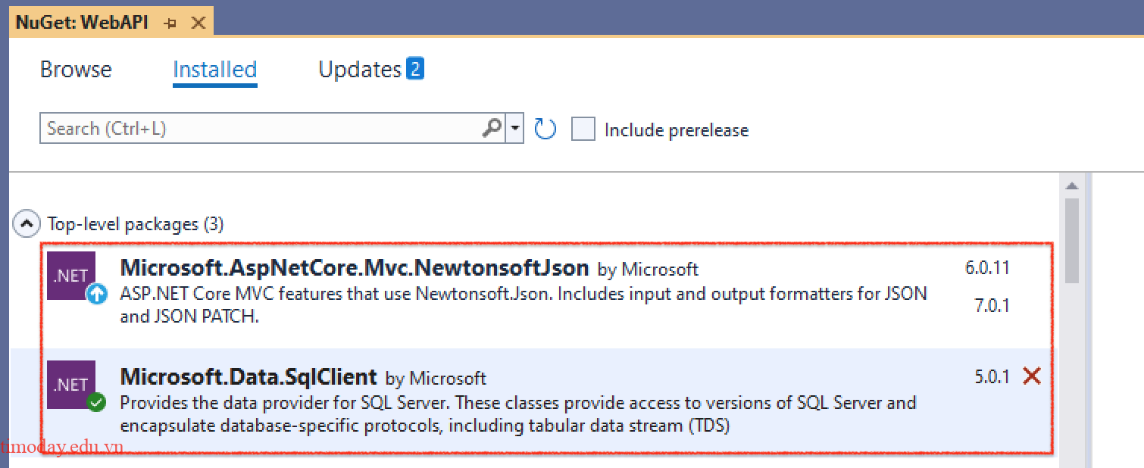1144x468 pixels.
Task: Select version 7.0.1 of NewtonsoftJson
Action: point(992,305)
